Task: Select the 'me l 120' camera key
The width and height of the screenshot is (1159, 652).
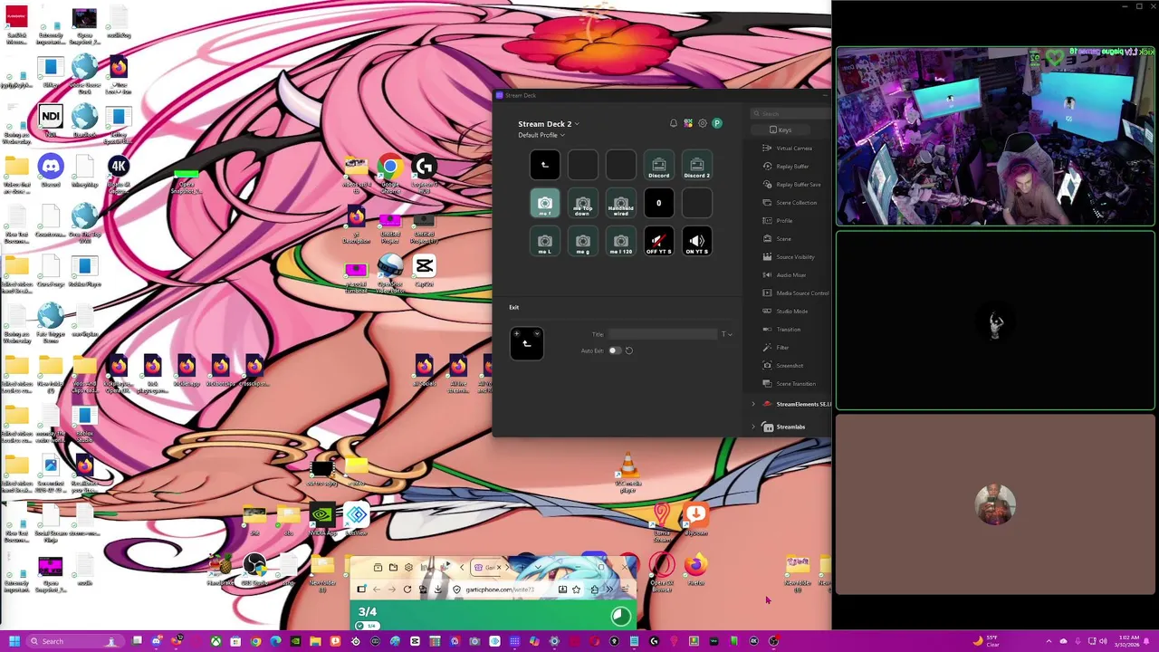Action: pos(621,242)
